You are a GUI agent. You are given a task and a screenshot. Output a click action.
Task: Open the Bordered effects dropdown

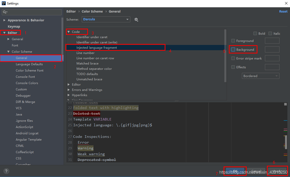(x=260, y=76)
